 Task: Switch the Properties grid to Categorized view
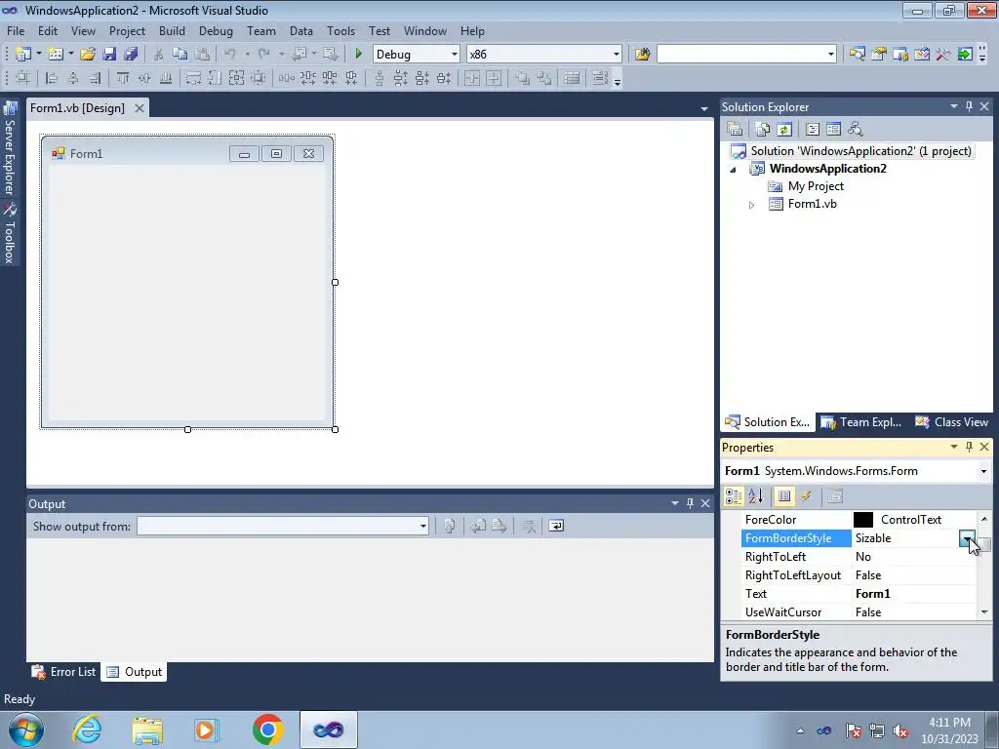pos(734,496)
